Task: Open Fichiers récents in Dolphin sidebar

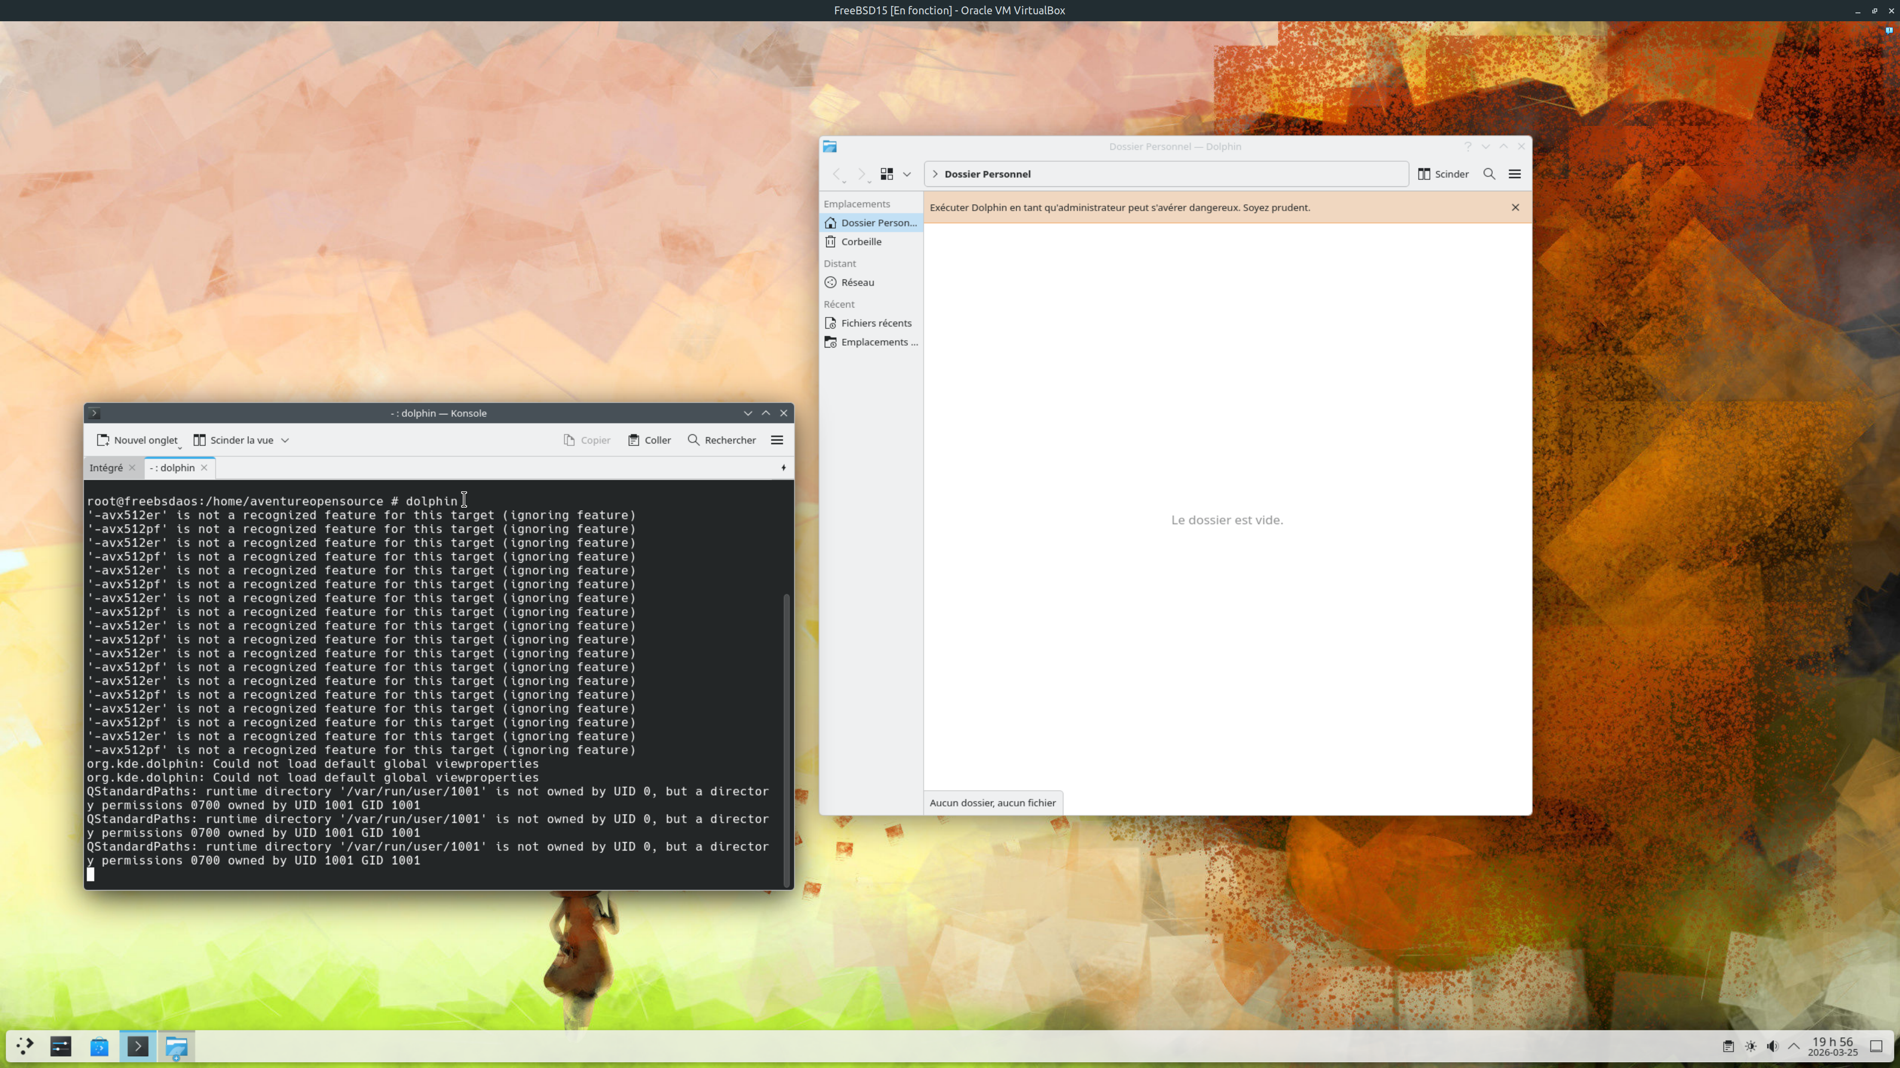Action: (x=871, y=323)
